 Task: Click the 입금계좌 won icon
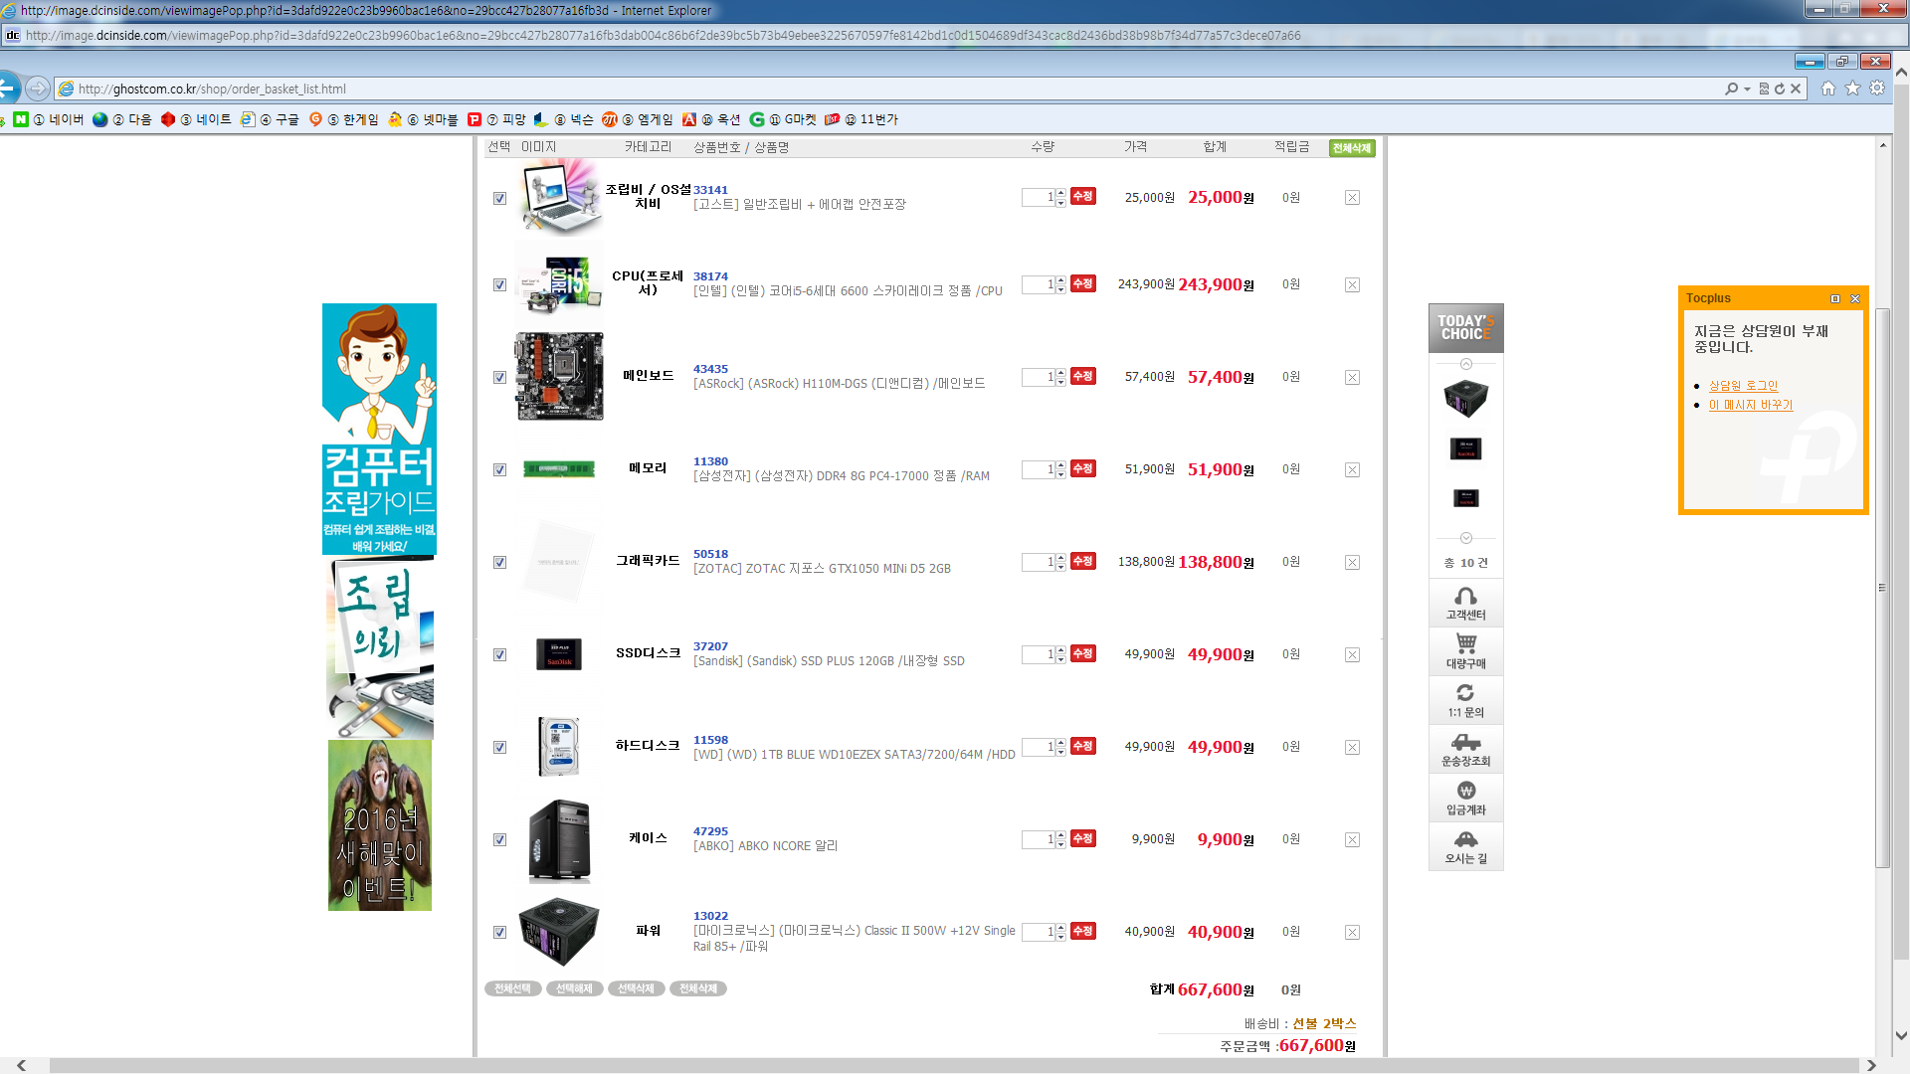pyautogui.click(x=1465, y=791)
